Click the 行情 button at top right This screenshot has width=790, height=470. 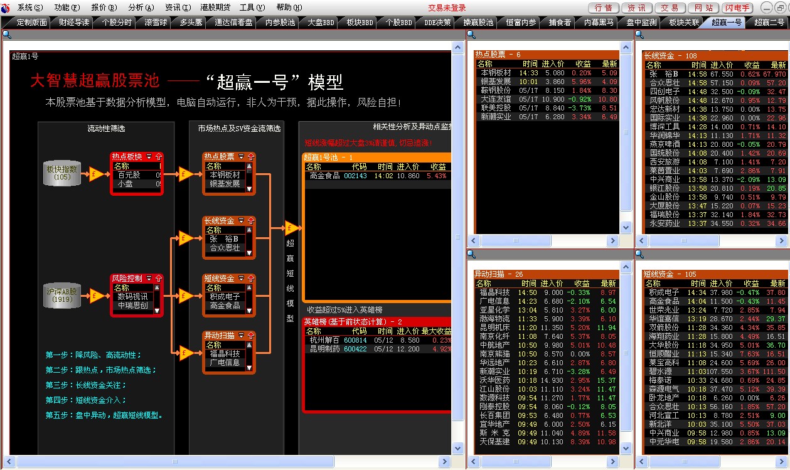pos(604,8)
